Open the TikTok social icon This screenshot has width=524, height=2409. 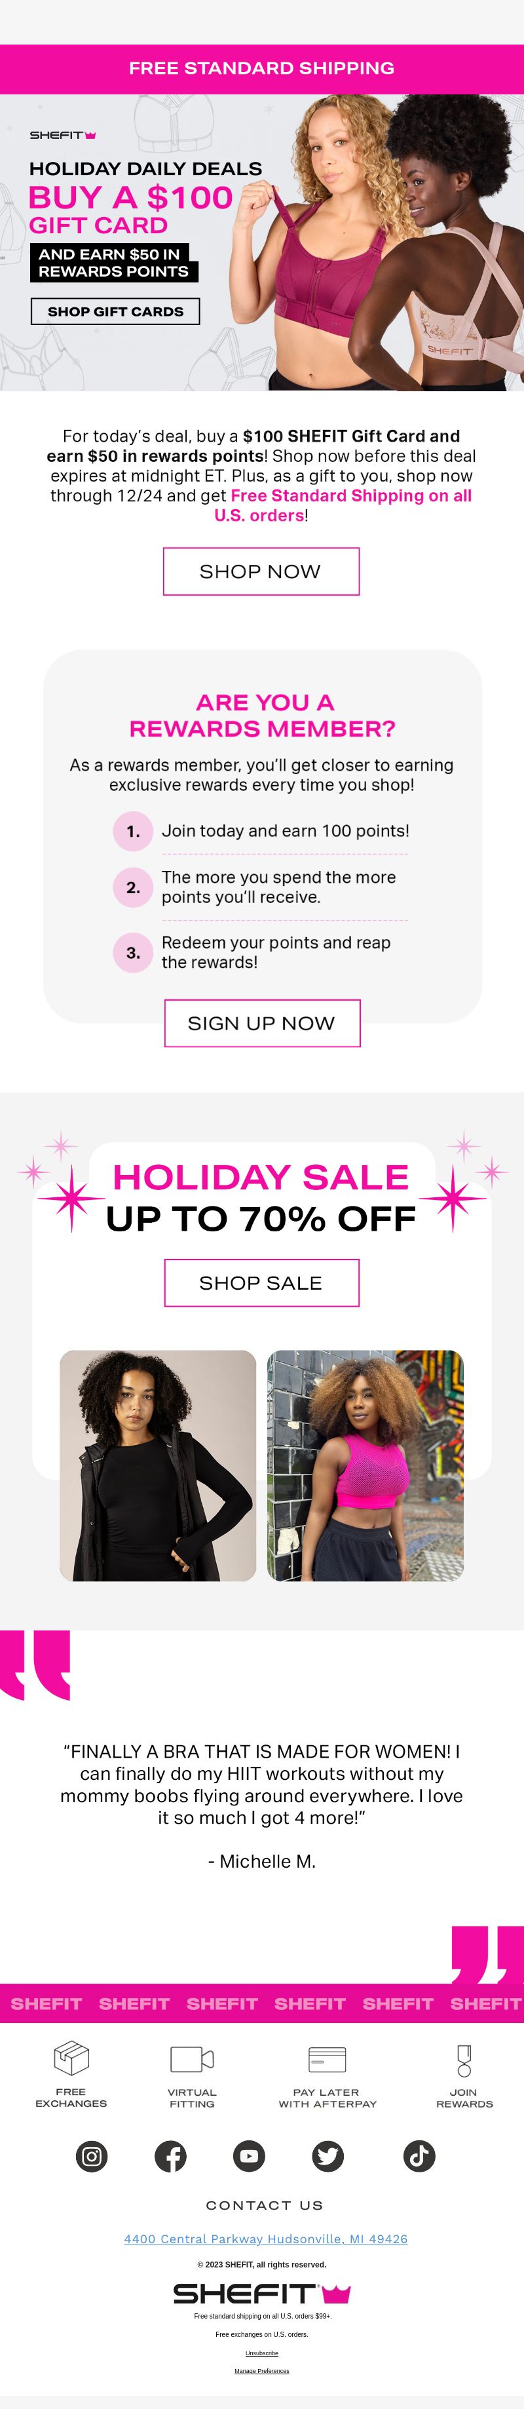coord(419,2155)
